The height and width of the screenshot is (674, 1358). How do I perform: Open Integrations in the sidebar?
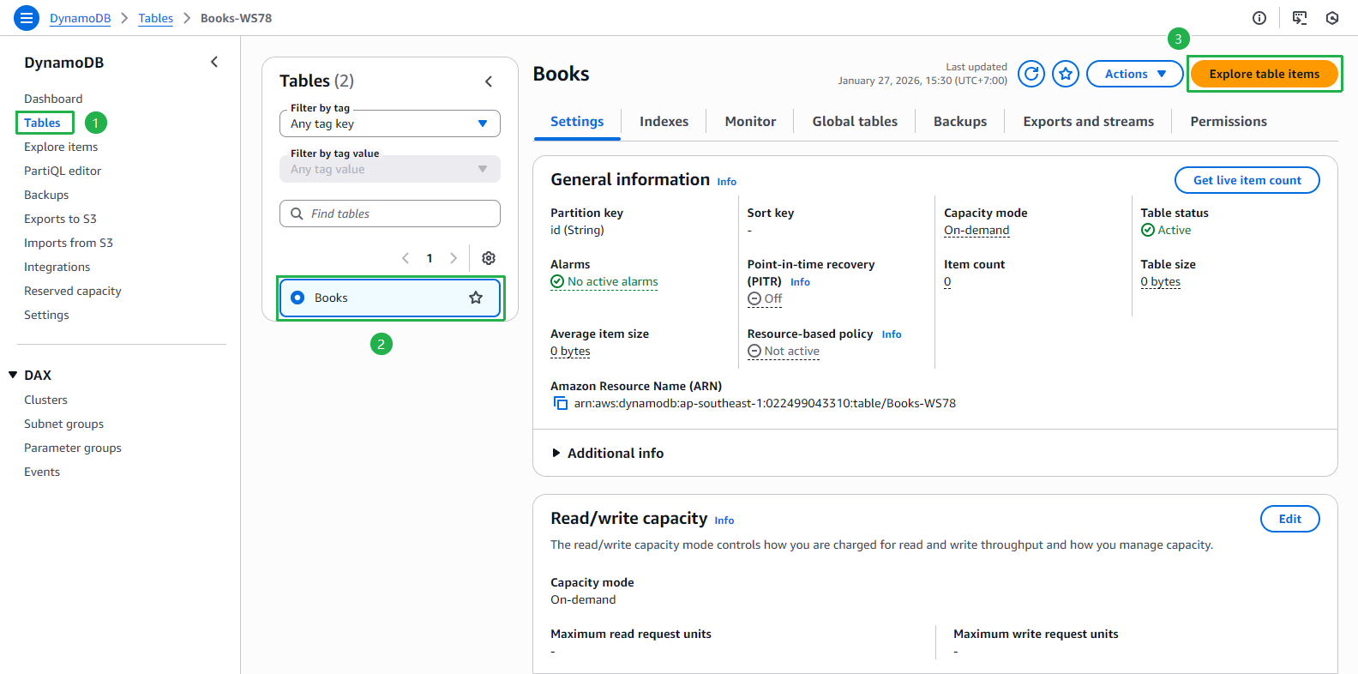(x=57, y=267)
